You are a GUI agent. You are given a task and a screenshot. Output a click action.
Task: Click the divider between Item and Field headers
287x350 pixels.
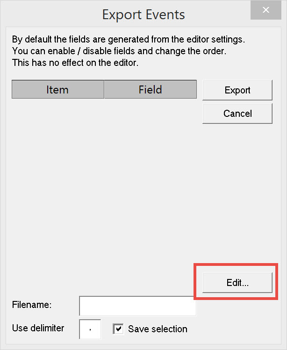coord(104,90)
